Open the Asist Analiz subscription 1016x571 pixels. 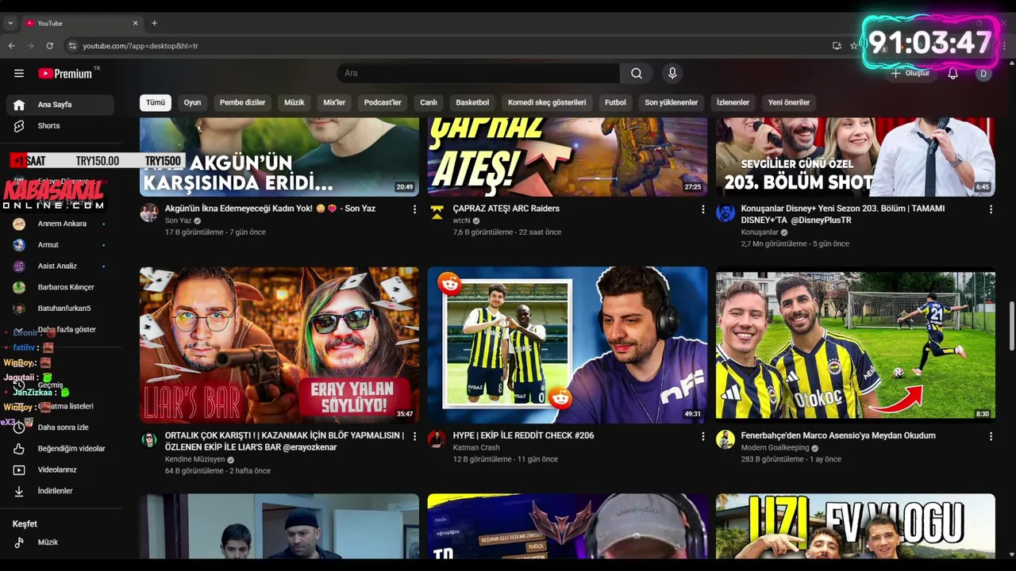click(x=60, y=266)
